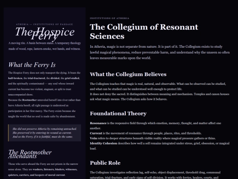Click the bold 'washers, listeners, binders, witnesses' text
The width and height of the screenshot is (238, 179).
click(x=55, y=169)
